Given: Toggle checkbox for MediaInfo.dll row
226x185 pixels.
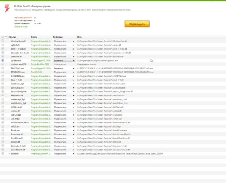Looking at the screenshot, I should pyautogui.click(x=3, y=95).
